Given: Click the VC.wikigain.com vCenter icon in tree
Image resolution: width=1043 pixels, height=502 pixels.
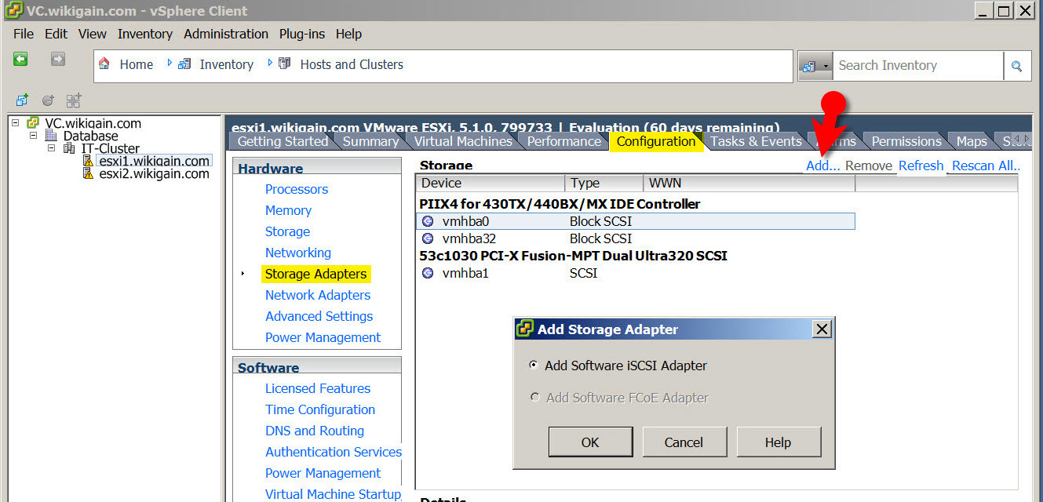Looking at the screenshot, I should tap(33, 123).
